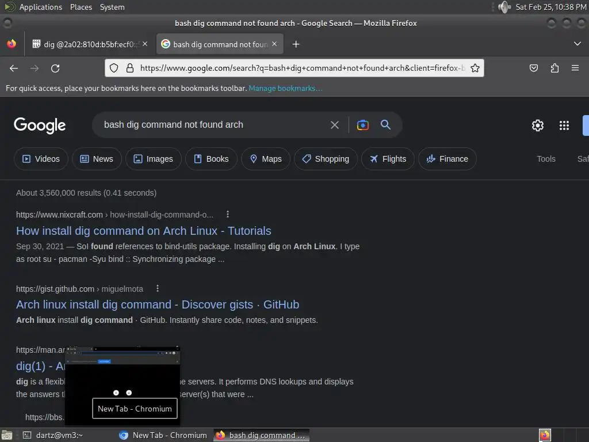This screenshot has width=589, height=442.
Task: Switch to New Tab - Chromium taskbar item
Action: pyautogui.click(x=163, y=435)
